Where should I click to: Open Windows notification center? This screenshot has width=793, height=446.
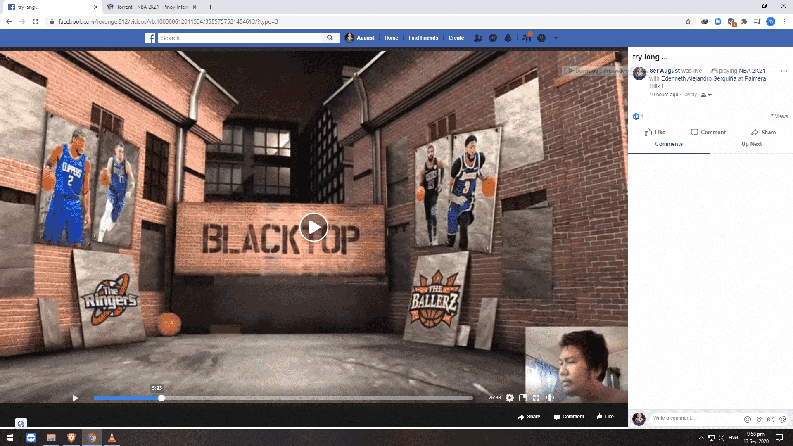(x=779, y=438)
